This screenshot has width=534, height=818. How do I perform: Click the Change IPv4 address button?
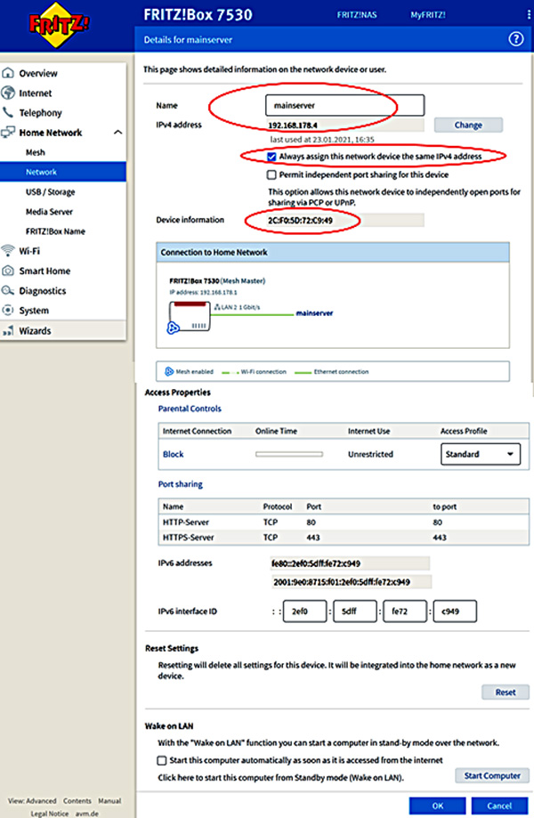pos(468,125)
